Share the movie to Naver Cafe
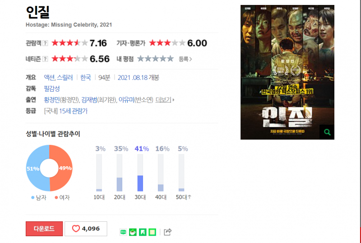The width and height of the screenshot is (361, 243). 133,232
